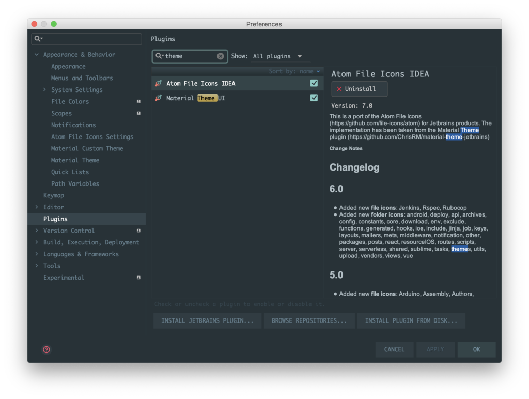Viewport: 529px width, 399px height.
Task: Collapse the Appearance & Behavior section
Action: tap(37, 54)
